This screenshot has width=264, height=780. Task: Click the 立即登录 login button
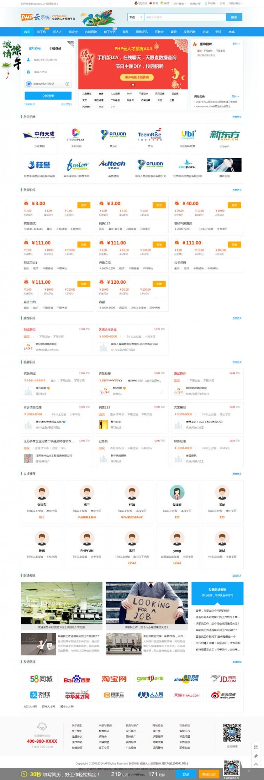coord(48,96)
